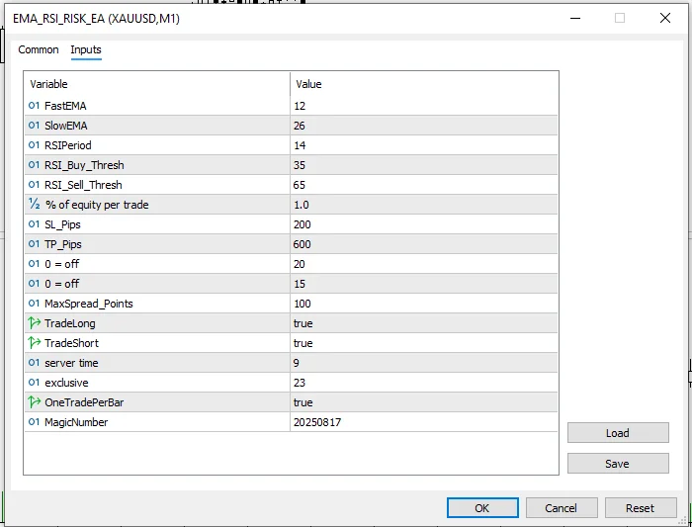The height and width of the screenshot is (527, 692).
Task: Select the SL_Pips variable name
Action: click(x=62, y=224)
